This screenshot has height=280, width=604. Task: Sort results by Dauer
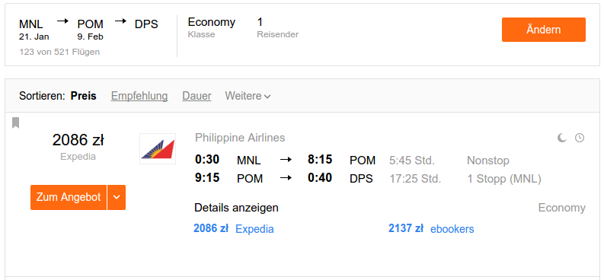[197, 96]
